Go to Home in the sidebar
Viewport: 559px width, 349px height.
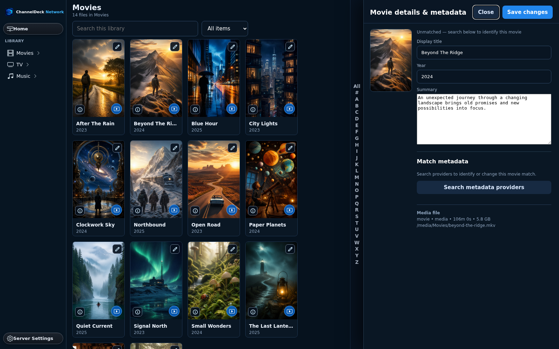click(x=33, y=29)
